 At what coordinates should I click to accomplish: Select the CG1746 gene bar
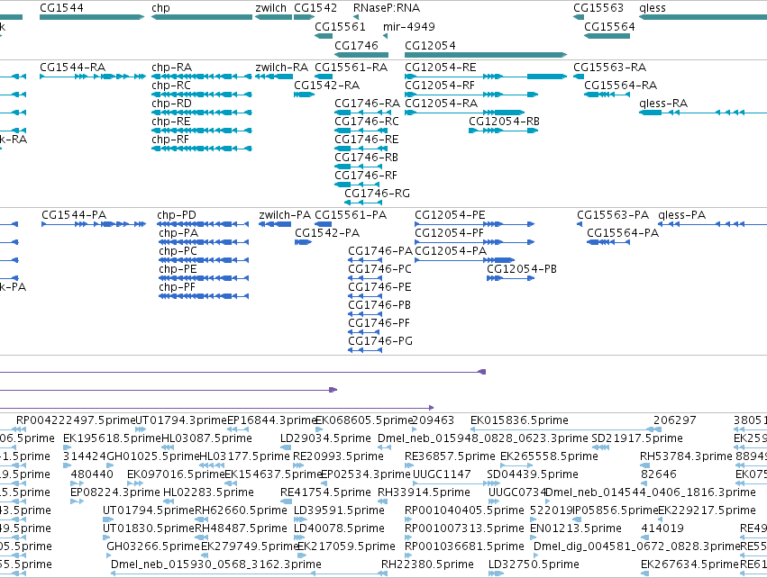point(361,55)
